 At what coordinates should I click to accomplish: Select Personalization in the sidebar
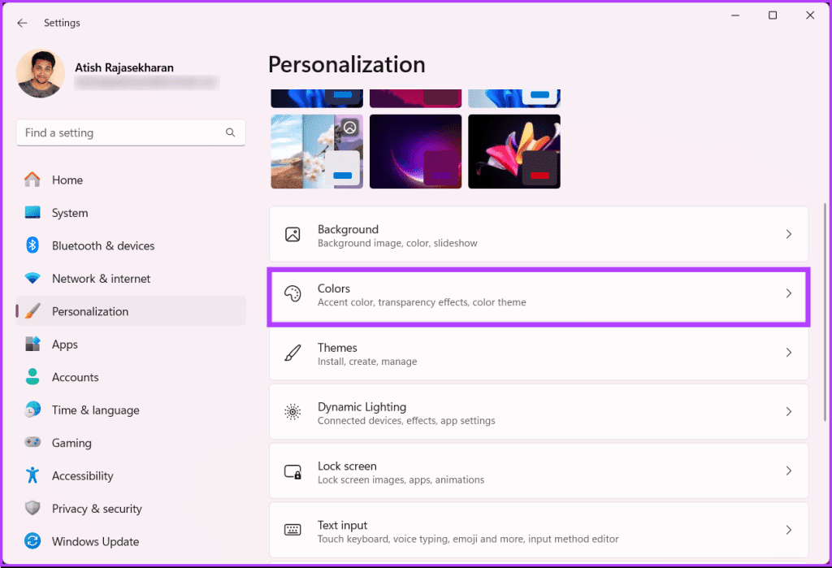[89, 311]
